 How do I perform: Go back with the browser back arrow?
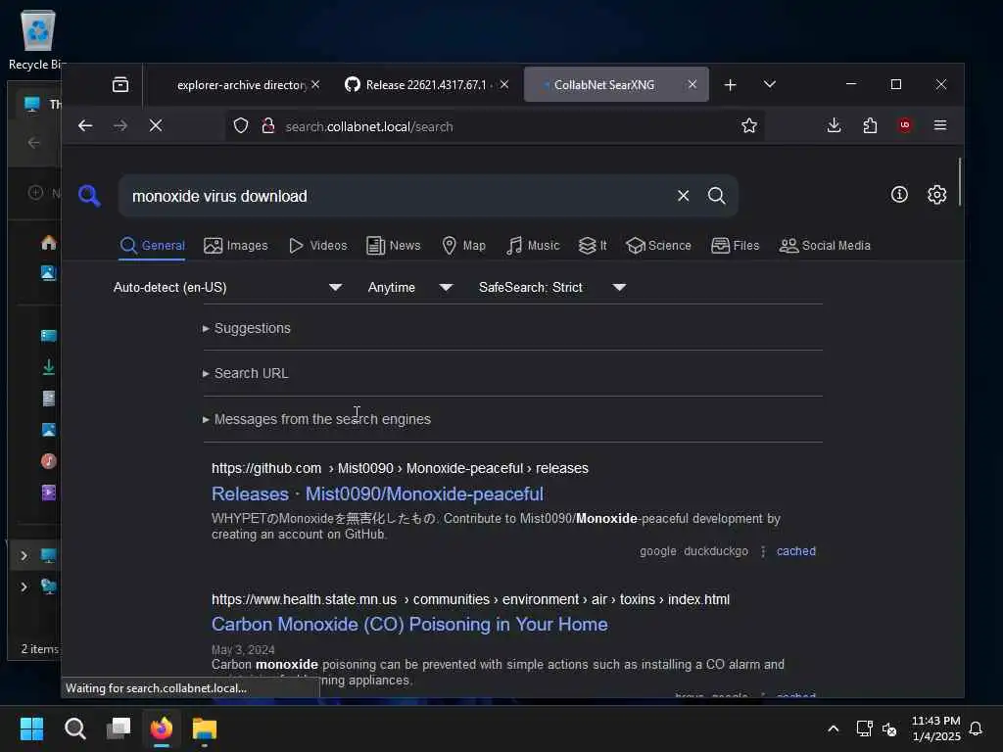pos(85,126)
